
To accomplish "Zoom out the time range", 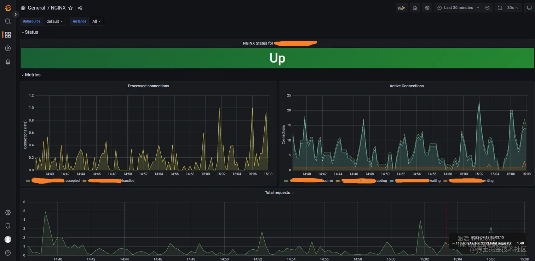I will (x=488, y=8).
